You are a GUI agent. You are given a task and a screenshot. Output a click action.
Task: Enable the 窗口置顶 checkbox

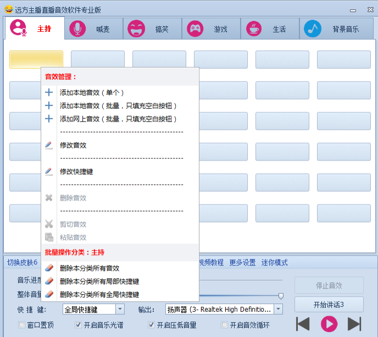pyautogui.click(x=22, y=325)
